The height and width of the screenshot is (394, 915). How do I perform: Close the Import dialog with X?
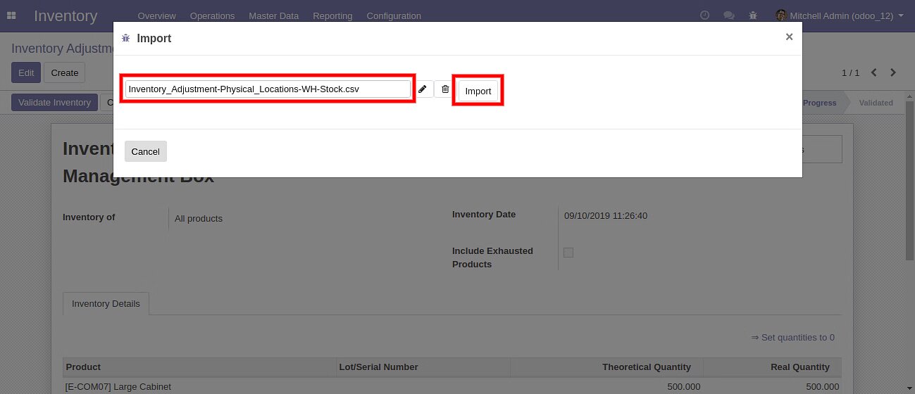pos(789,37)
